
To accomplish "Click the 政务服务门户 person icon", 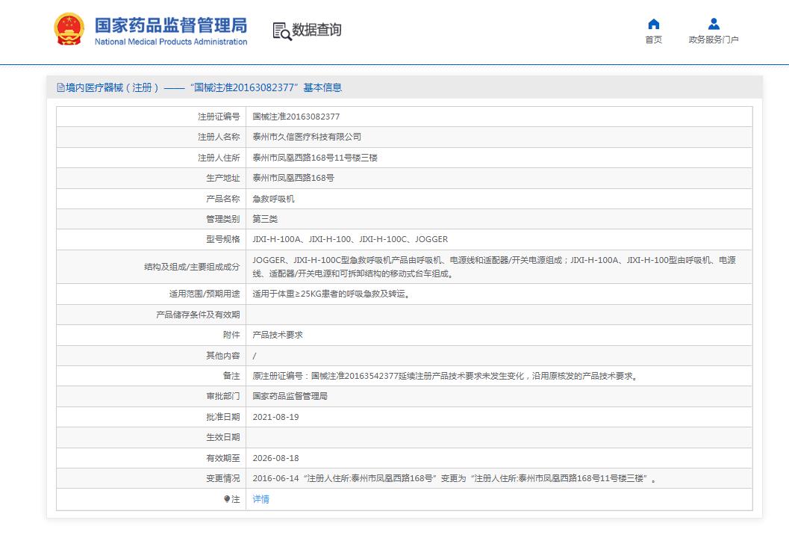I will click(713, 24).
